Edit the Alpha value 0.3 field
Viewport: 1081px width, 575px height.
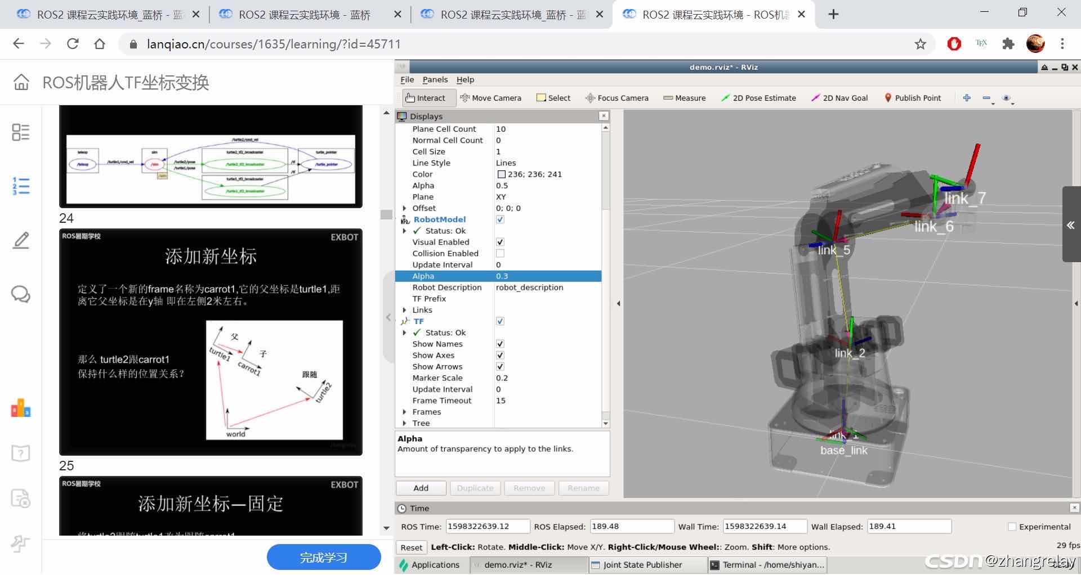click(547, 276)
